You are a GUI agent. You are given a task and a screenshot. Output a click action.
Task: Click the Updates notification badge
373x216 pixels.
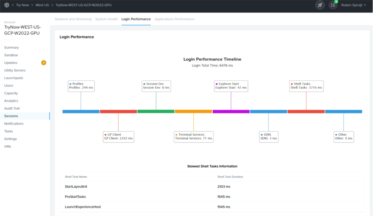point(43,63)
